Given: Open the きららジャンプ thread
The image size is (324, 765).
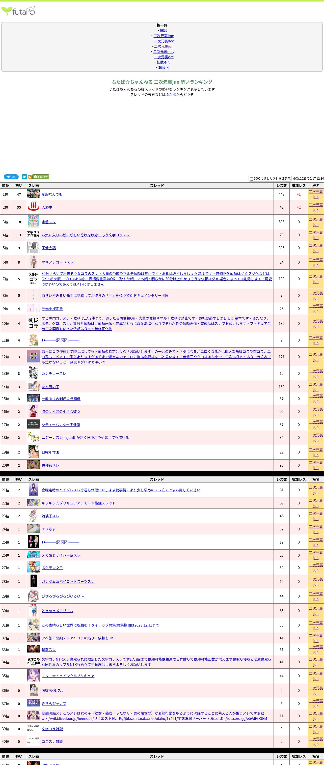Looking at the screenshot, I should pyautogui.click(x=54, y=703).
